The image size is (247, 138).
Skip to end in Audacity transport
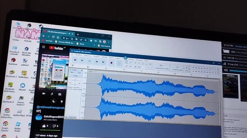point(103,62)
